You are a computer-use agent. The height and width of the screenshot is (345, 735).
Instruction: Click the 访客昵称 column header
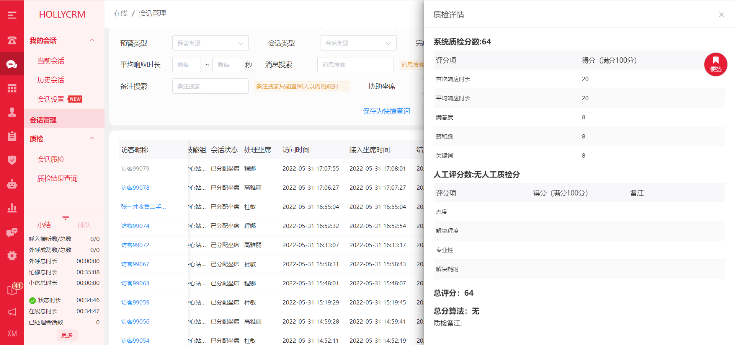134,150
